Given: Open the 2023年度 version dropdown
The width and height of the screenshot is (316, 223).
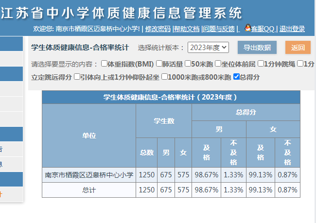Looking at the screenshot, I should pos(208,48).
